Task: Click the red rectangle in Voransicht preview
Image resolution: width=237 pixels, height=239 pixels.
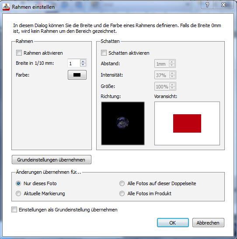Action: [x=187, y=123]
